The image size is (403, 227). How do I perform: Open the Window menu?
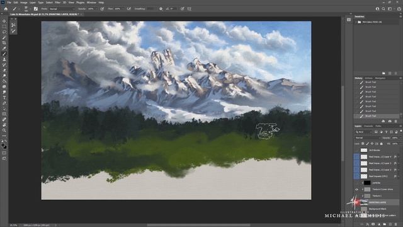91,3
